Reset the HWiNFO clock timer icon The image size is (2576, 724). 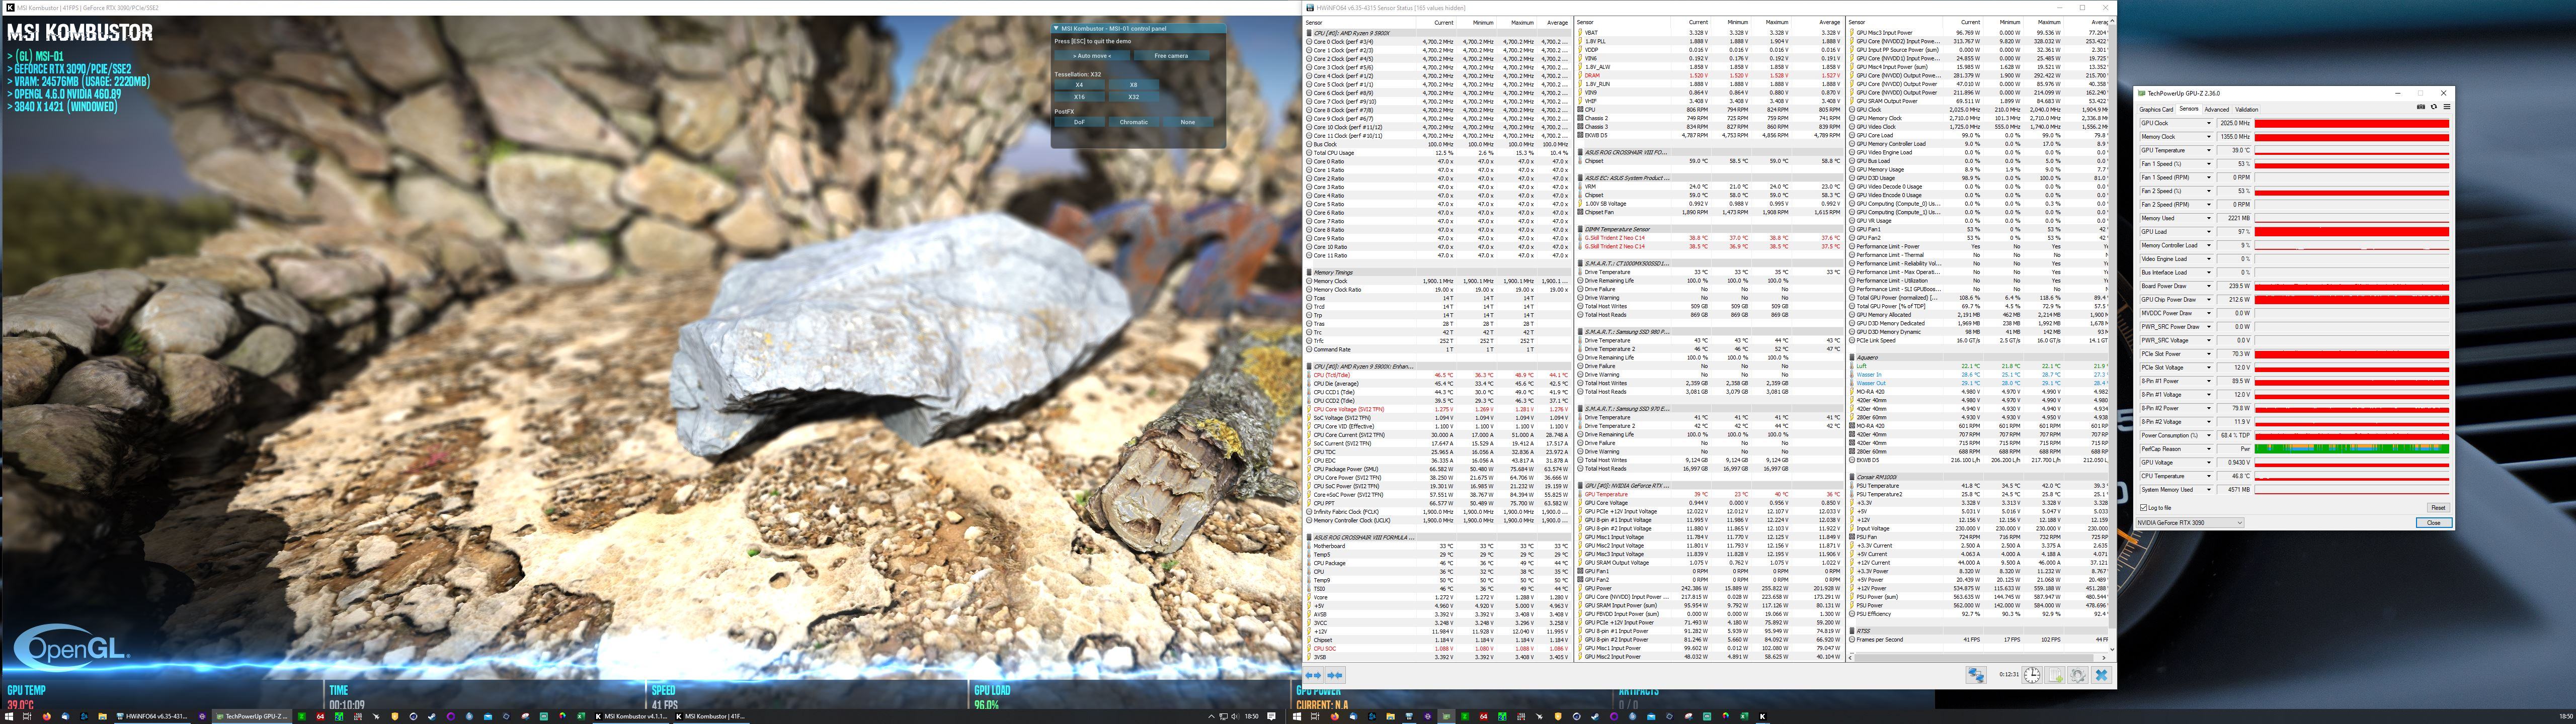pyautogui.click(x=2032, y=675)
